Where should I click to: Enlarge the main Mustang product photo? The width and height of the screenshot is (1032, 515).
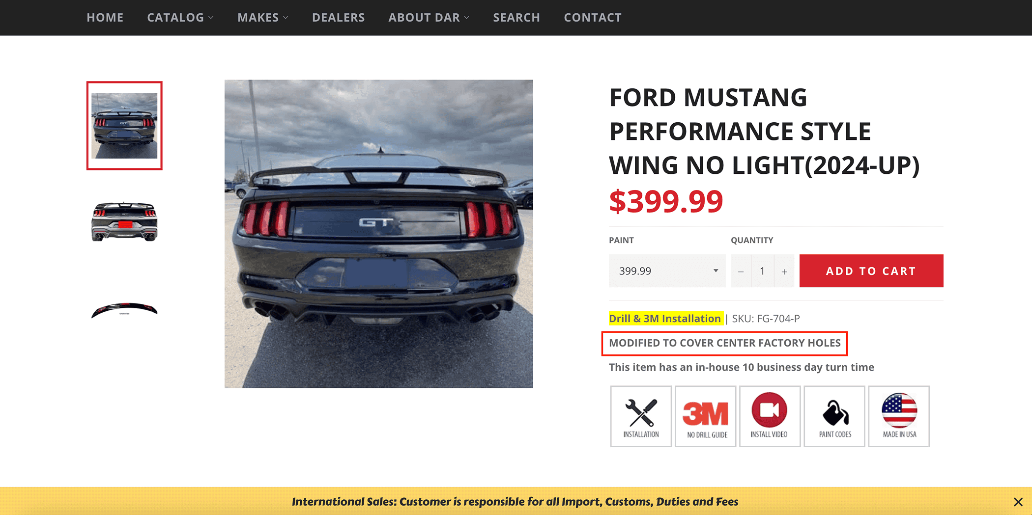click(379, 234)
